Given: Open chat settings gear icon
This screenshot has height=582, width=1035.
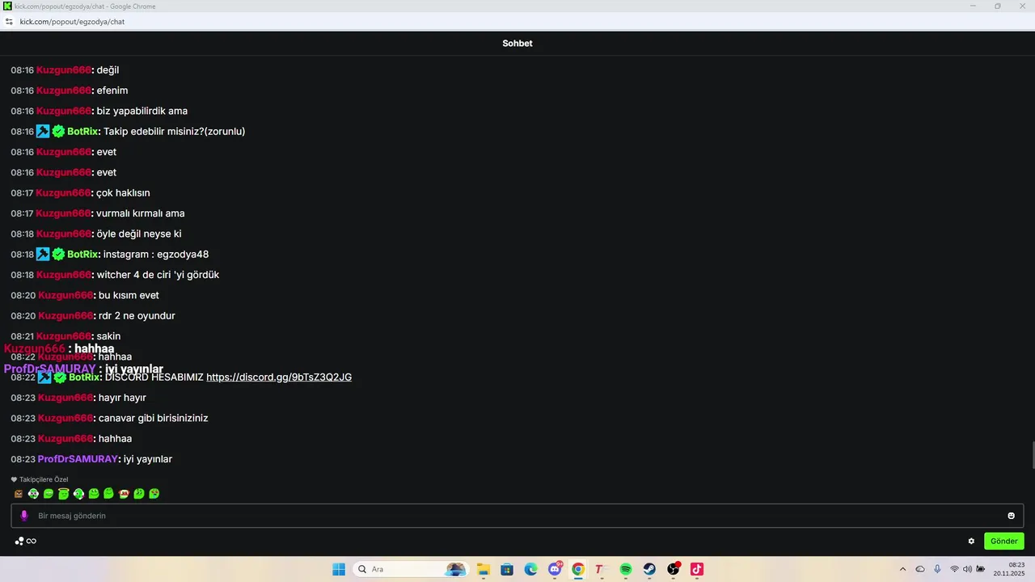Looking at the screenshot, I should tap(971, 541).
